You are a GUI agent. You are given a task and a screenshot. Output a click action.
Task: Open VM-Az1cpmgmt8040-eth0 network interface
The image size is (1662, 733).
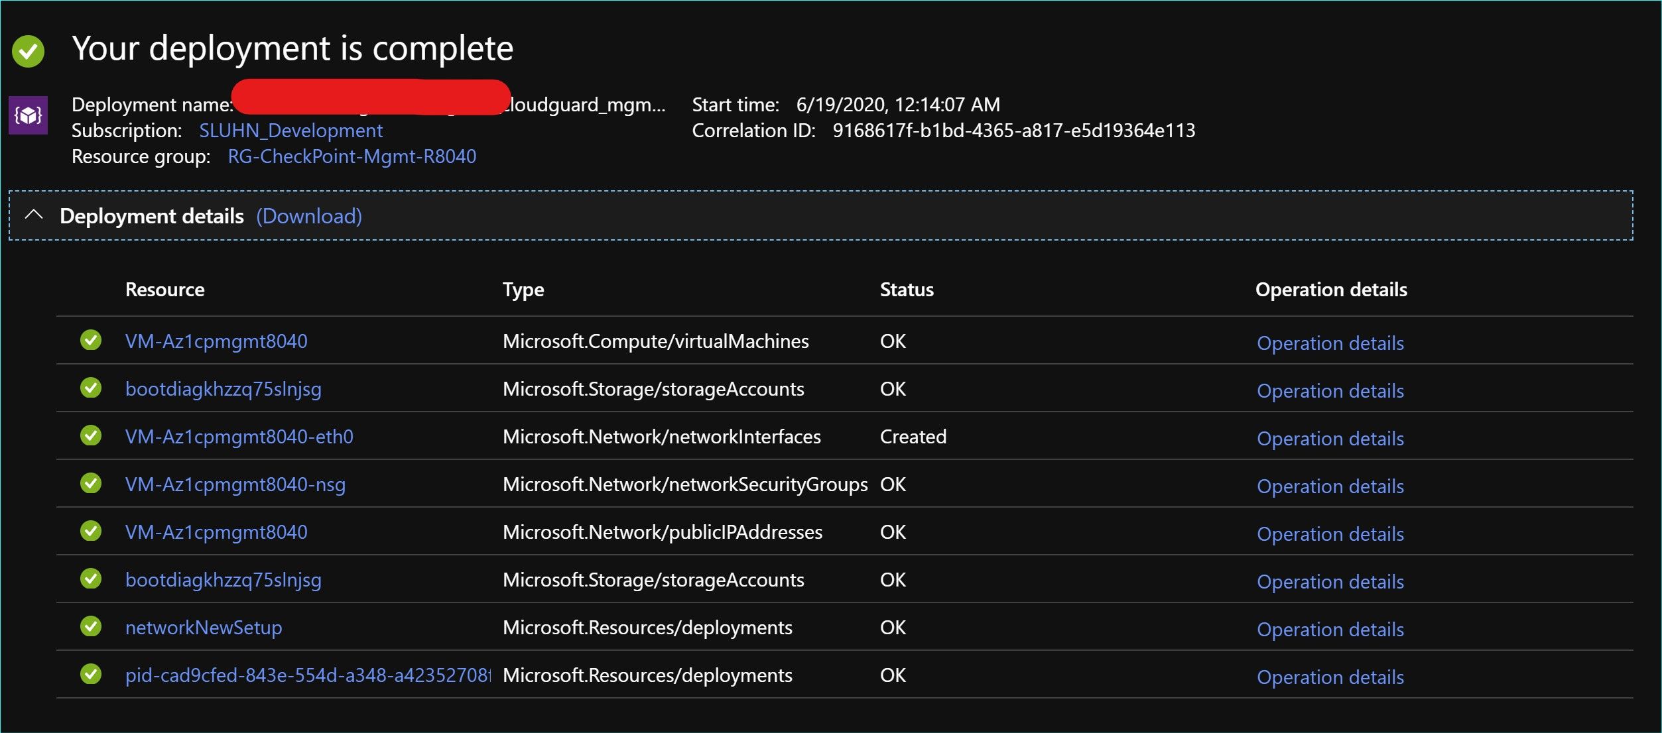[239, 437]
